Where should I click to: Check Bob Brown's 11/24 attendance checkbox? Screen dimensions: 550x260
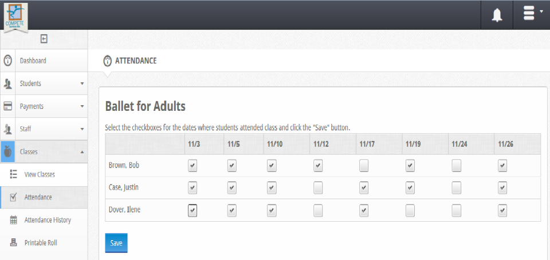(456, 166)
